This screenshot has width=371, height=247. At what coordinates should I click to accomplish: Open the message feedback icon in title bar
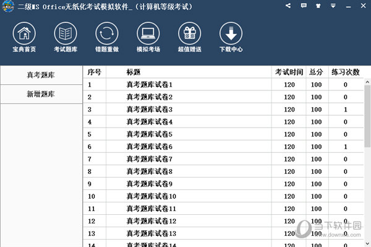(x=304, y=6)
